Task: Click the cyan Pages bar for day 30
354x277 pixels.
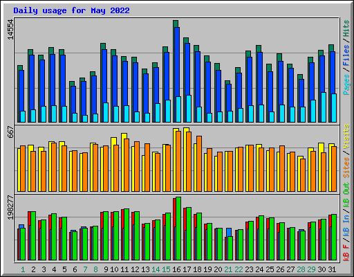Action: point(324,107)
